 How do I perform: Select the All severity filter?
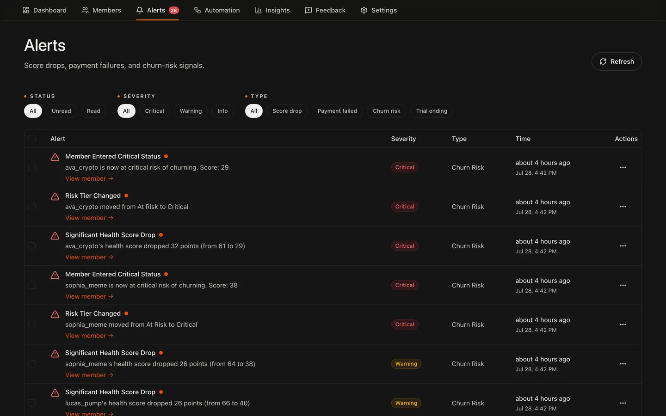click(126, 111)
